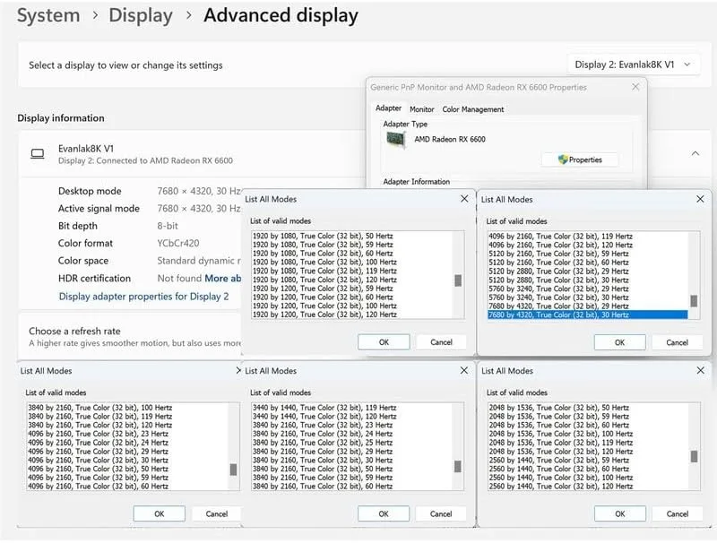Open the Color Management tab
717x543 pixels.
[473, 109]
